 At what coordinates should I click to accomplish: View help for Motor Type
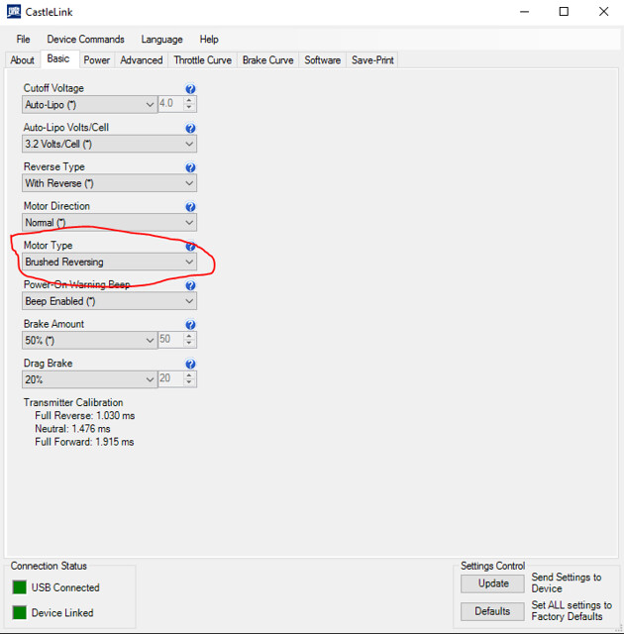tap(190, 246)
